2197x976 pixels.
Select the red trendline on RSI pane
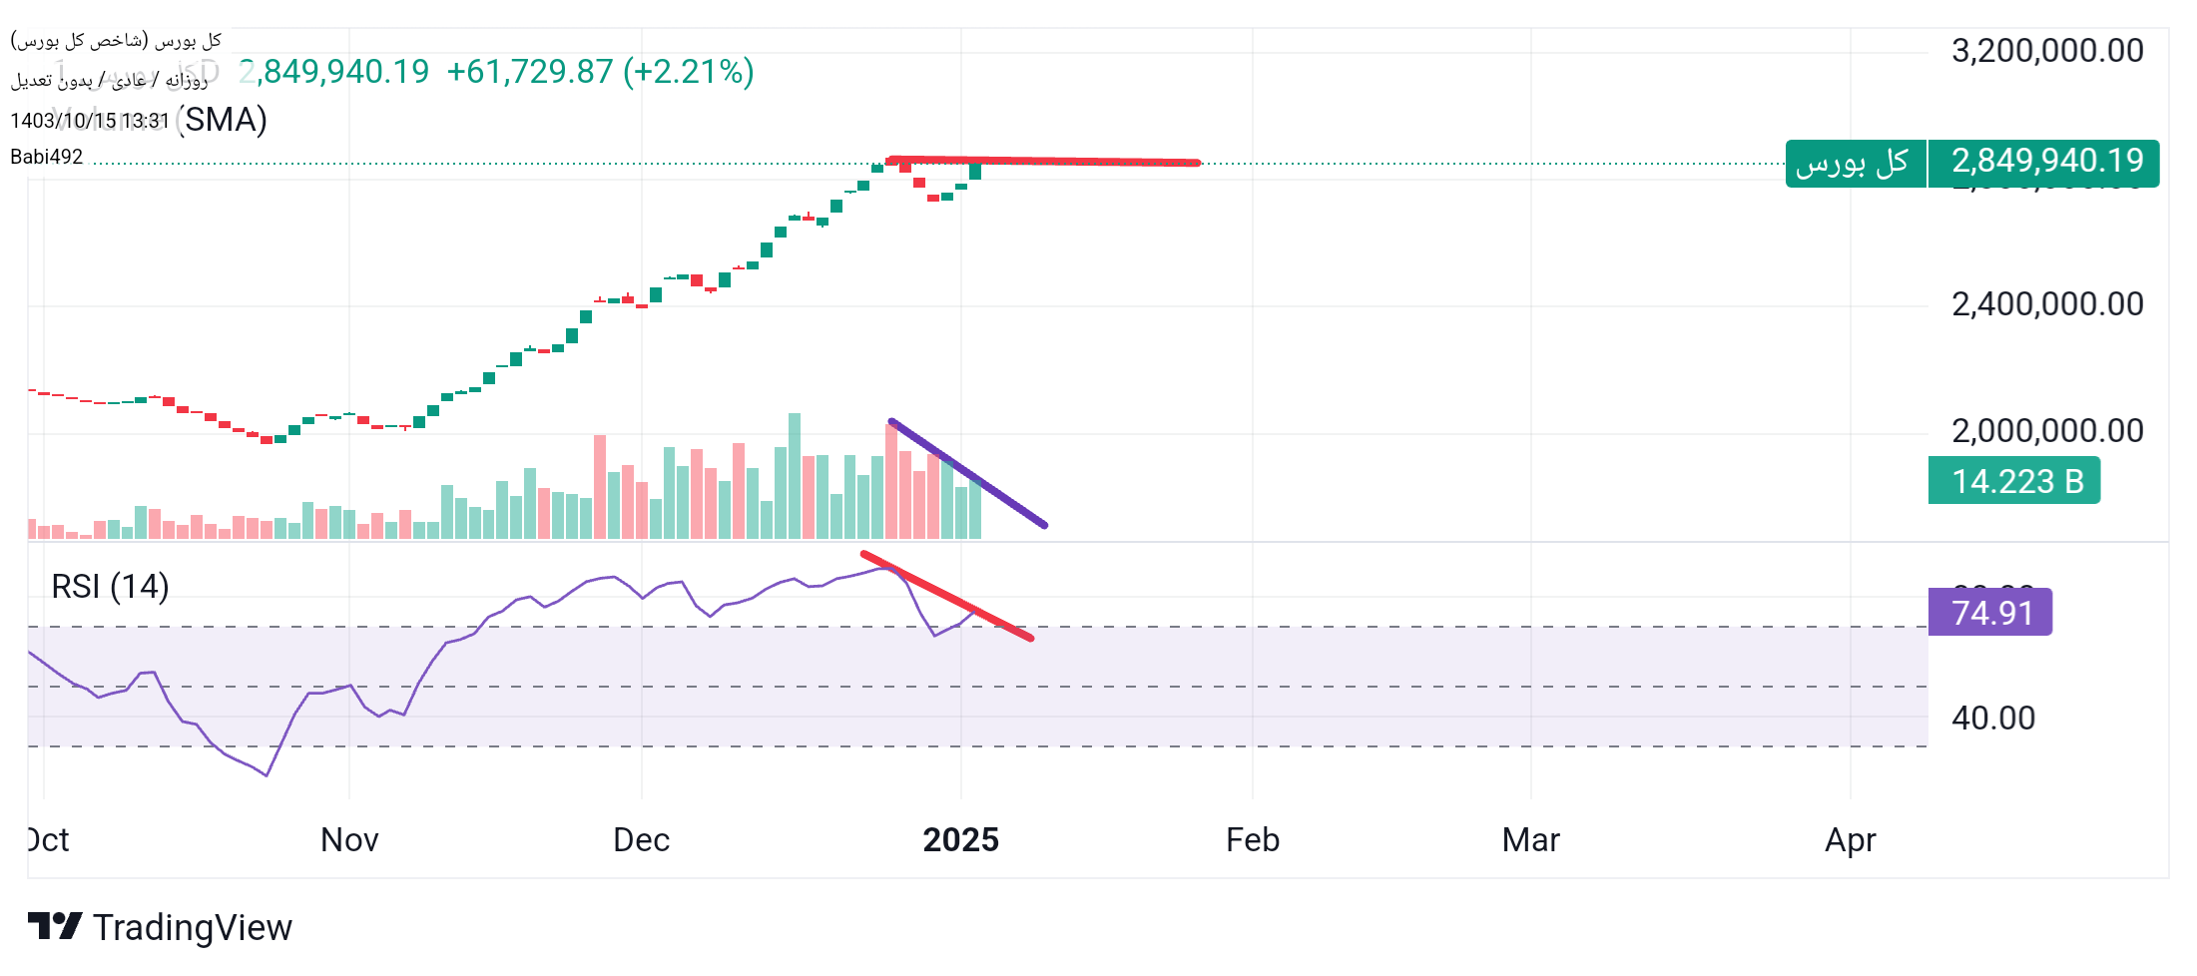pyautogui.click(x=946, y=595)
